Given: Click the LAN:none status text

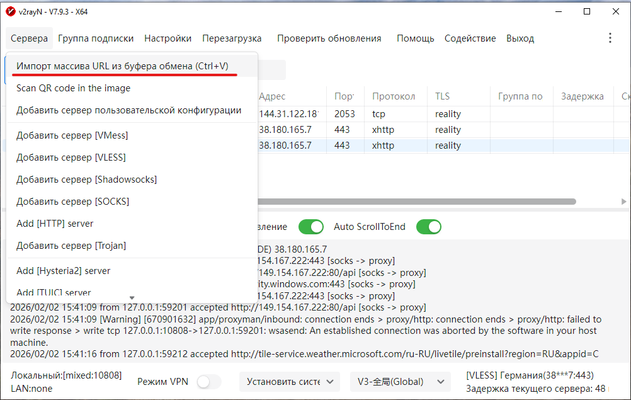Looking at the screenshot, I should pyautogui.click(x=31, y=389).
